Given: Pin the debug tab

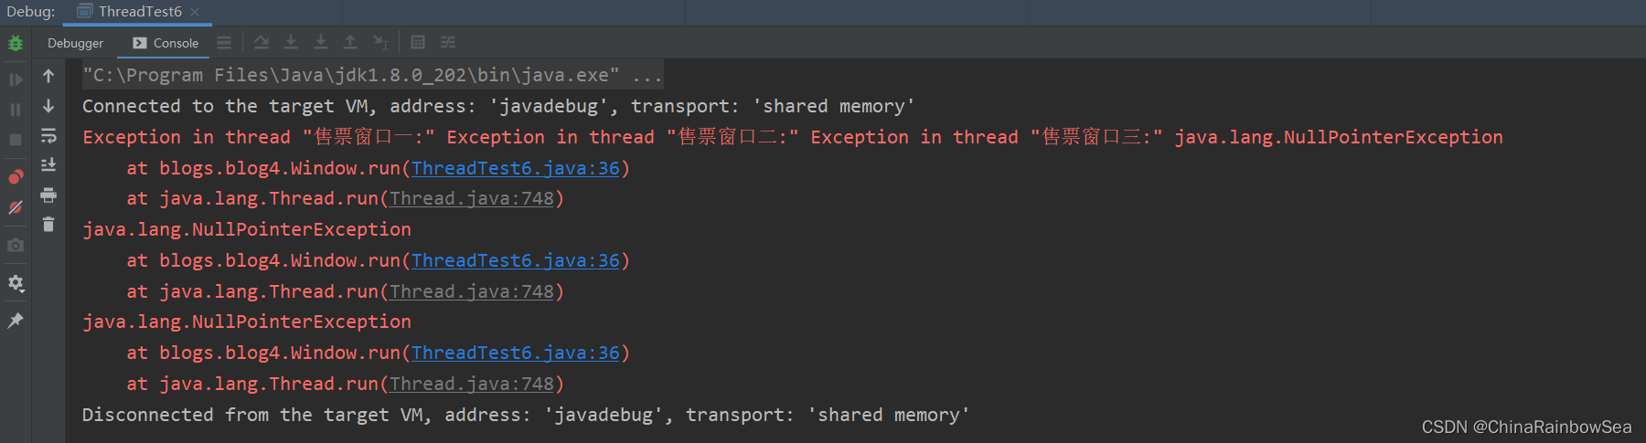Looking at the screenshot, I should click(x=16, y=321).
